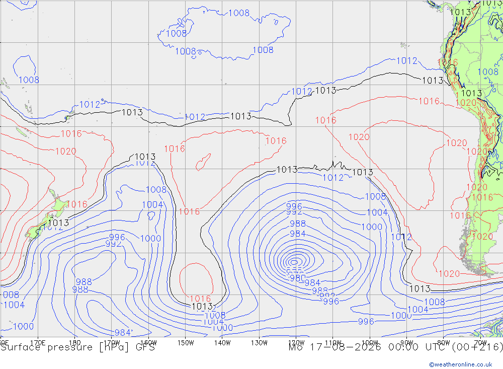Image resolution: width=503 pixels, height=369 pixels.
Task: Click the 170E longitude axis label
Action: click(38, 343)
